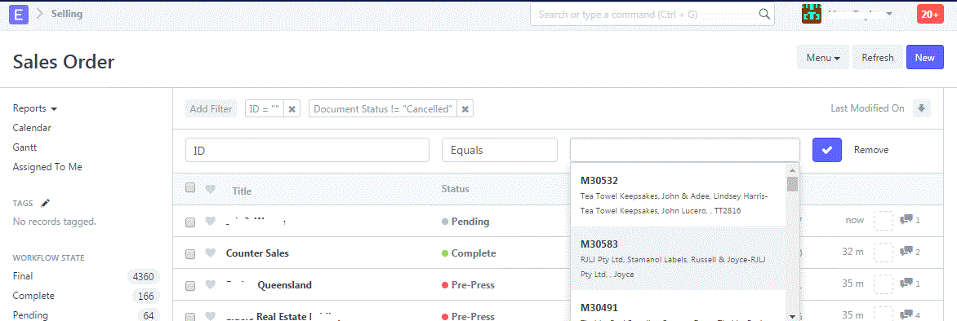Open the Last Modified On sort selector
957x321 pixels.
tap(867, 108)
